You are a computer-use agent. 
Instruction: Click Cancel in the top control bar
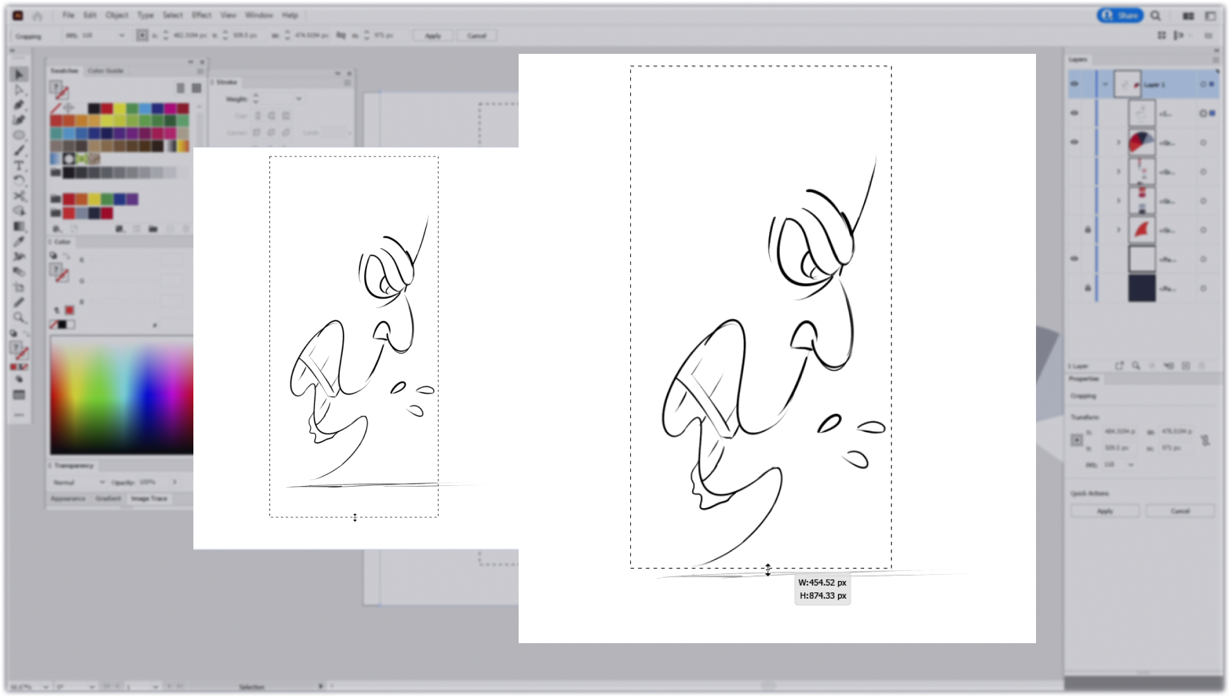[x=477, y=36]
